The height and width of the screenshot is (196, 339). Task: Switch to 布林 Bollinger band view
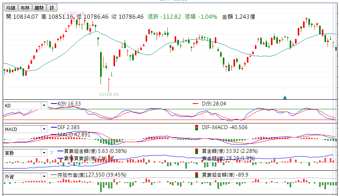pyautogui.click(x=25, y=8)
